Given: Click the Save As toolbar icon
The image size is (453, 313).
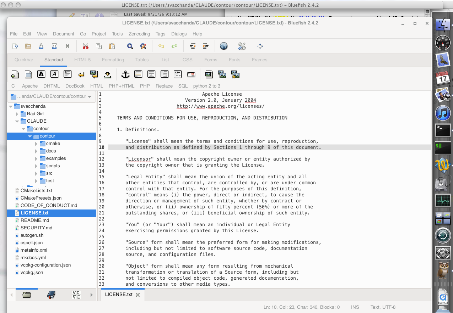Looking at the screenshot, I should 54,46.
